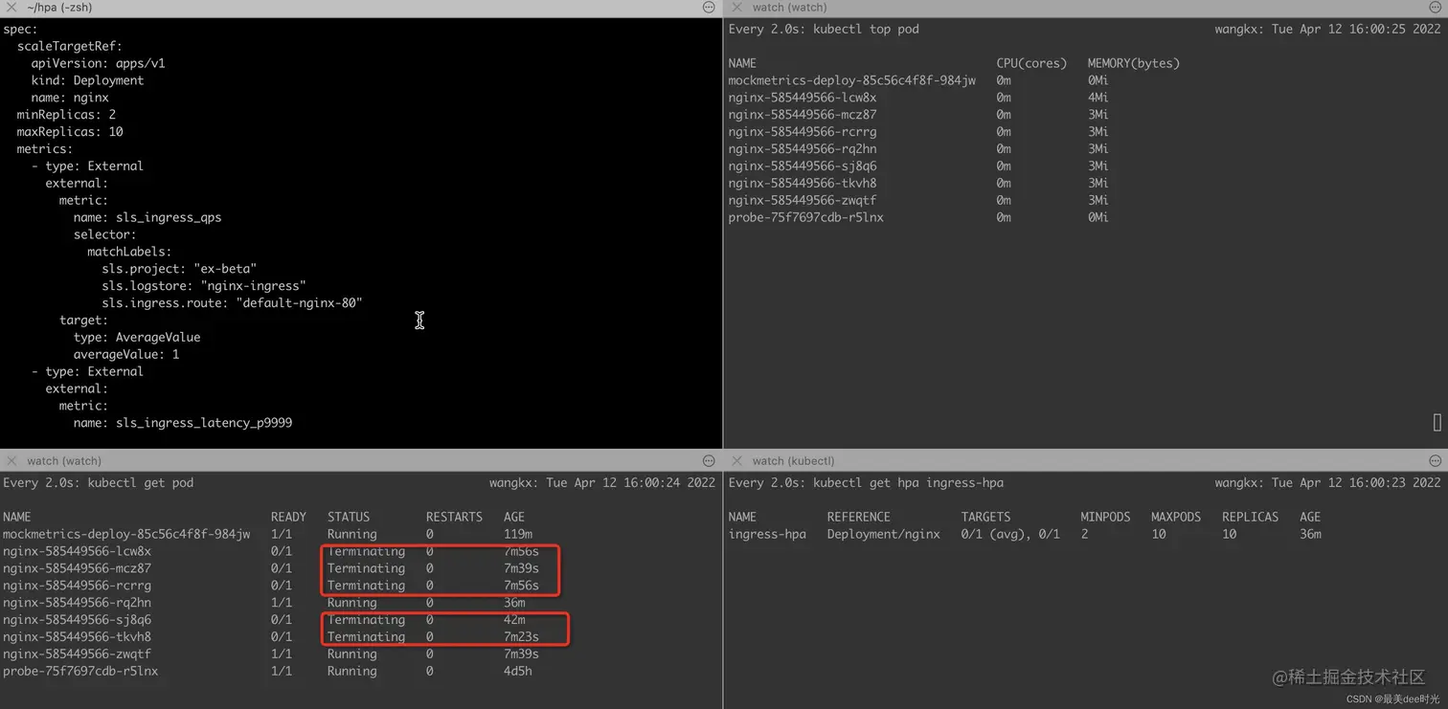
Task: Close the watch pane showing kubectl get pod
Action: tap(11, 461)
